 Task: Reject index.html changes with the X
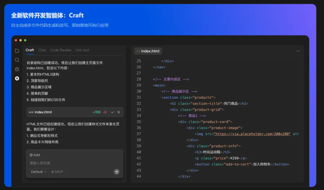118,112
